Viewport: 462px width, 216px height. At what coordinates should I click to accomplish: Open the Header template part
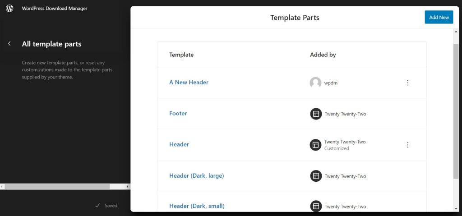tap(179, 144)
